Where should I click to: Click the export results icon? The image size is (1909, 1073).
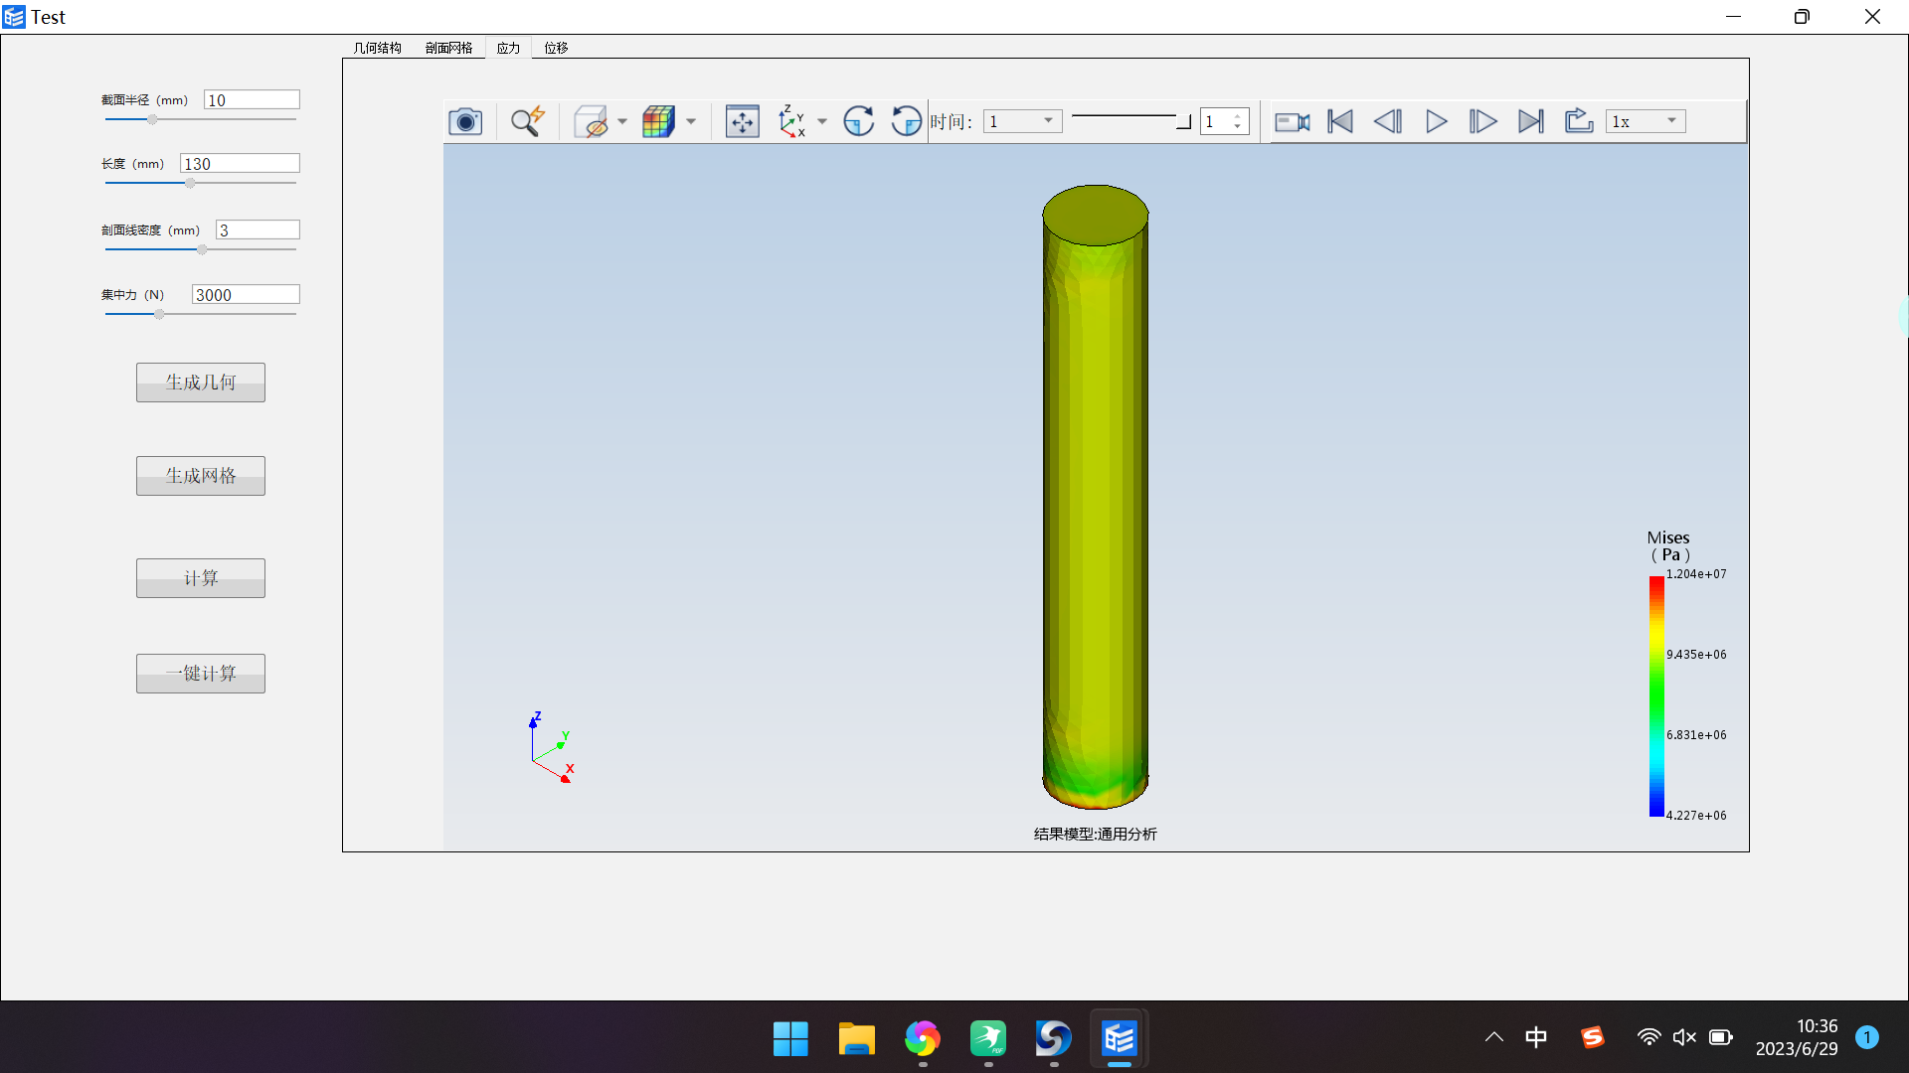pos(1577,120)
